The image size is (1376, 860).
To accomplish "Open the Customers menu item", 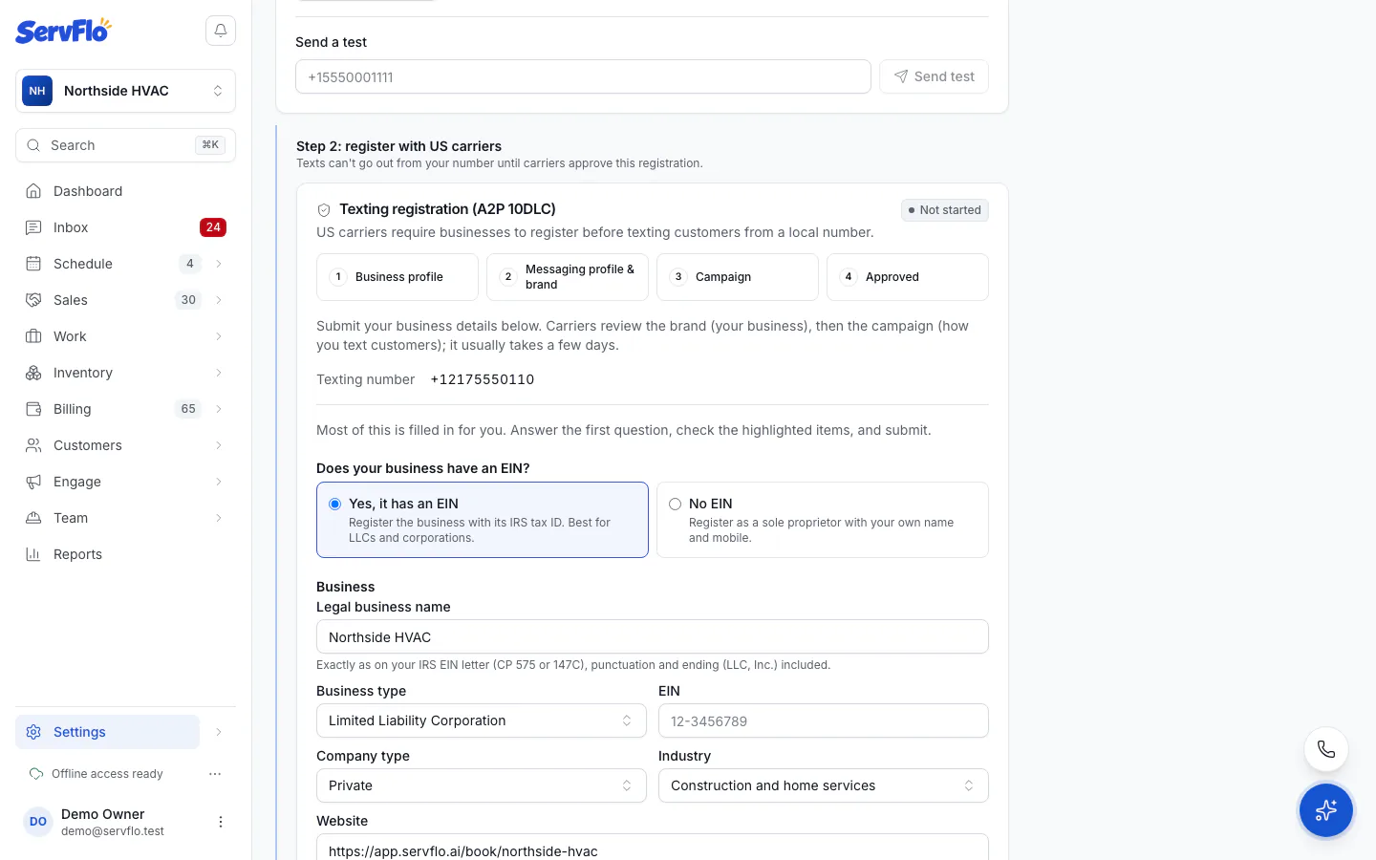I will coord(126,445).
